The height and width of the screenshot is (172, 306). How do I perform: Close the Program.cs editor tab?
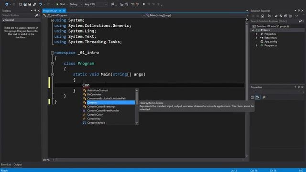tap(64, 11)
